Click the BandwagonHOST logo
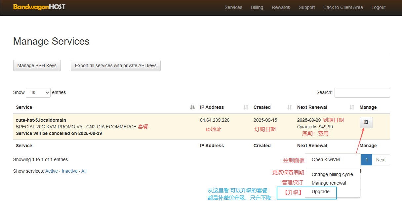This screenshot has width=402, height=217. (39, 7)
